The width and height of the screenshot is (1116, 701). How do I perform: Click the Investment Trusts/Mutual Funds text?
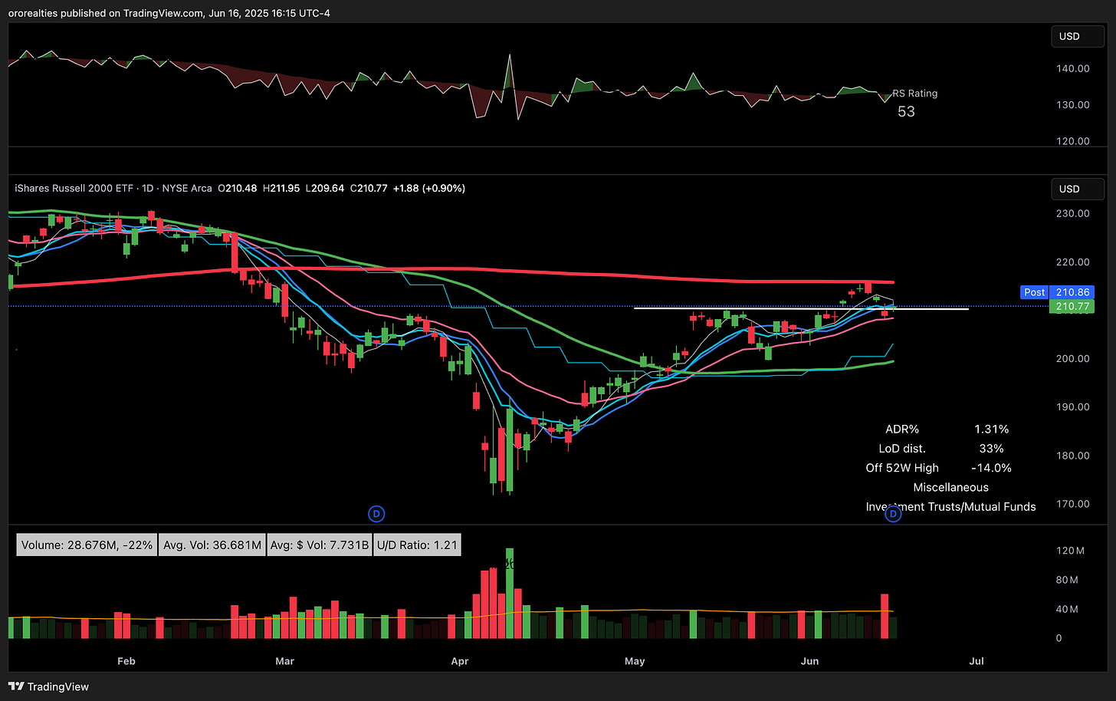pos(950,506)
